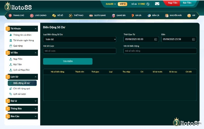Click the iloto88 logo at top left
Screen dimensions: 204x129
pyautogui.click(x=18, y=7)
